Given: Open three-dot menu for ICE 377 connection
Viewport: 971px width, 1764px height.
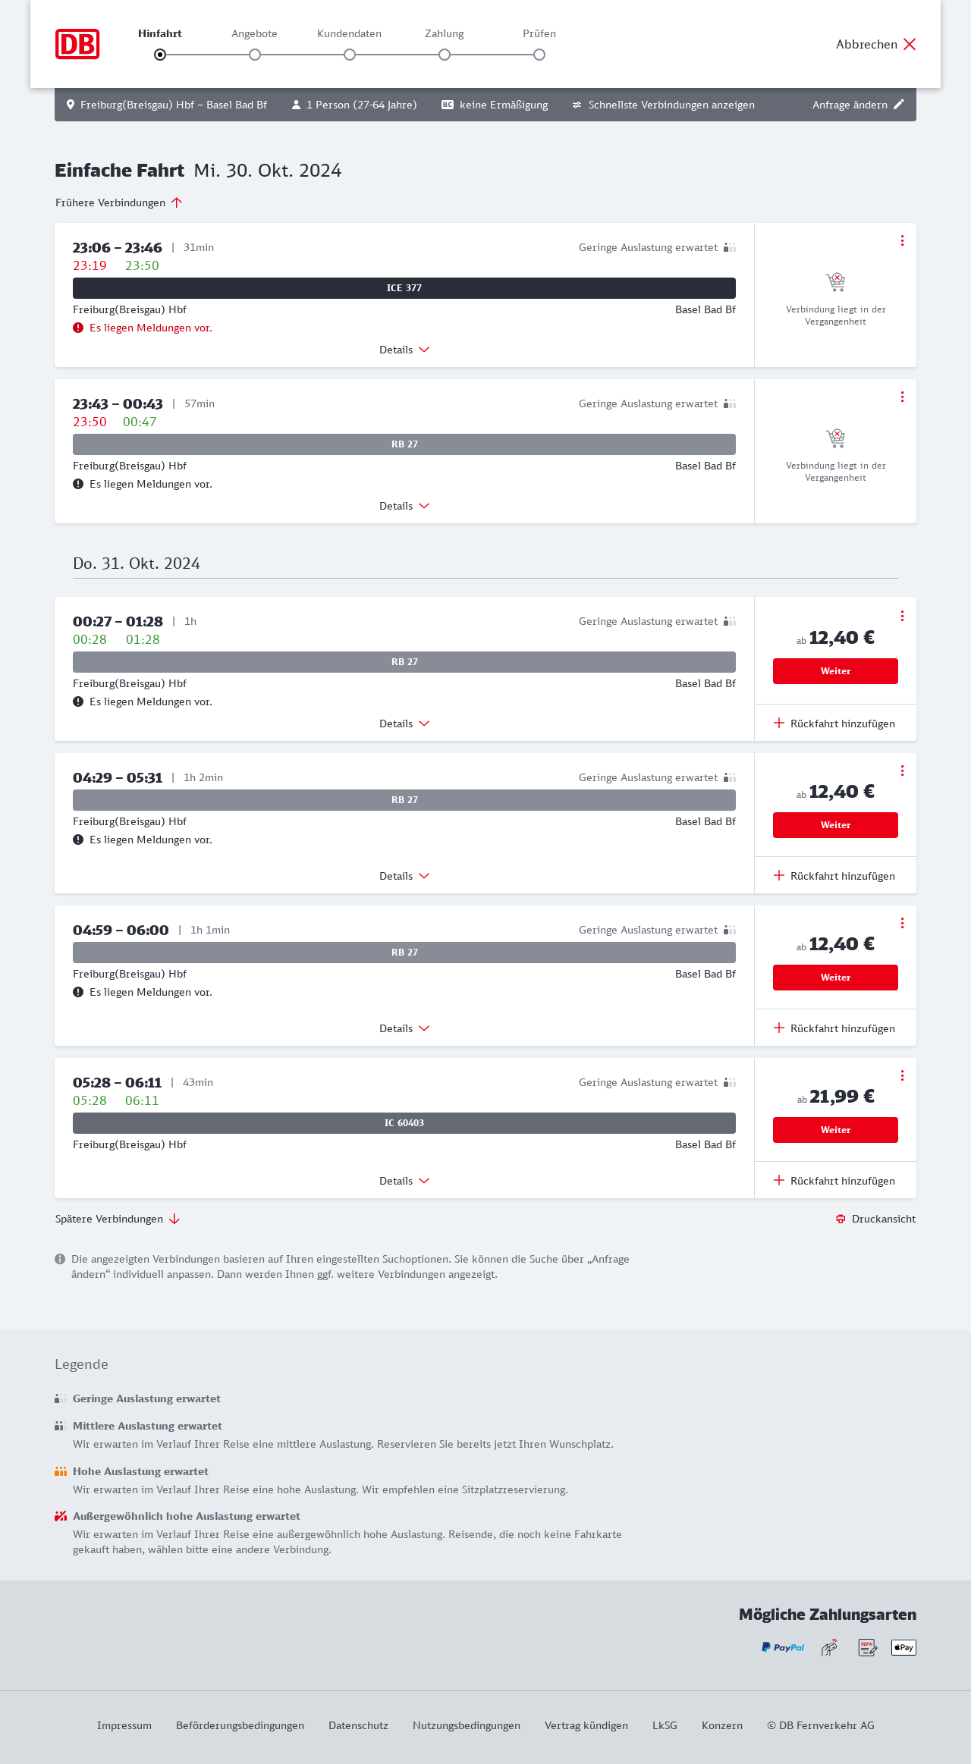Looking at the screenshot, I should 902,240.
